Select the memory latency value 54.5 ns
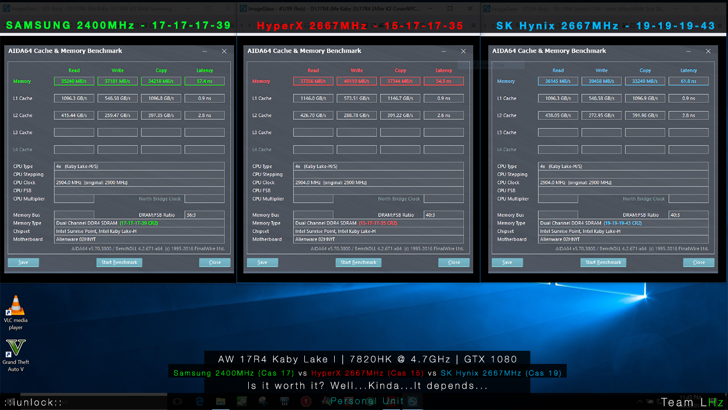728x410 pixels. pyautogui.click(x=443, y=81)
